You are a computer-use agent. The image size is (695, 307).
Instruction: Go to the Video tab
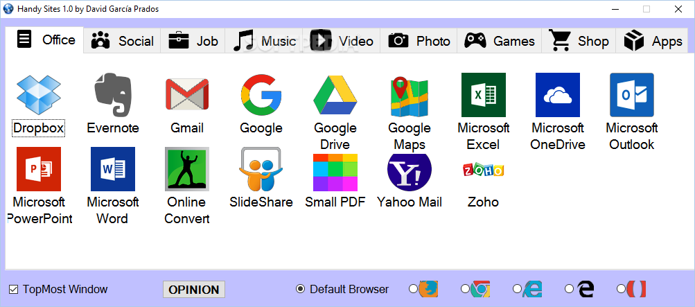[x=342, y=41]
